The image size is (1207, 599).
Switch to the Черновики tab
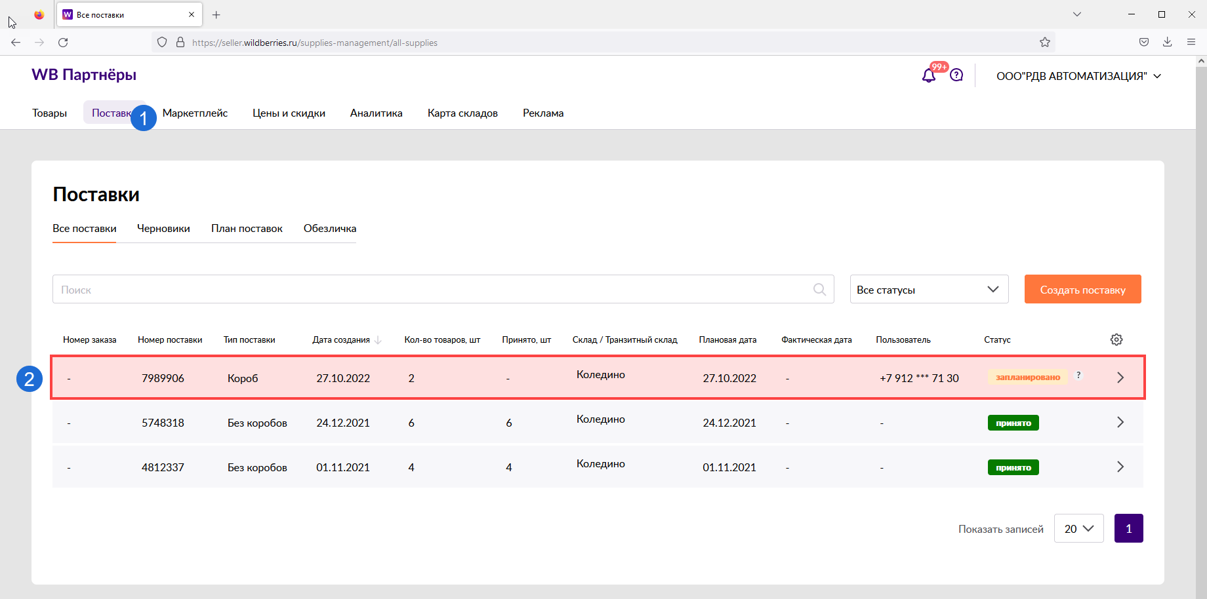[x=163, y=229]
